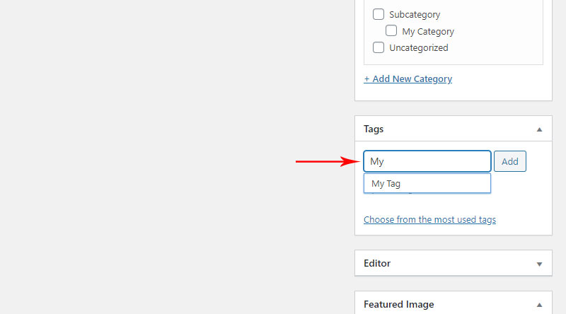Click the Uncategorized label text
566x314 pixels.
[x=418, y=47]
